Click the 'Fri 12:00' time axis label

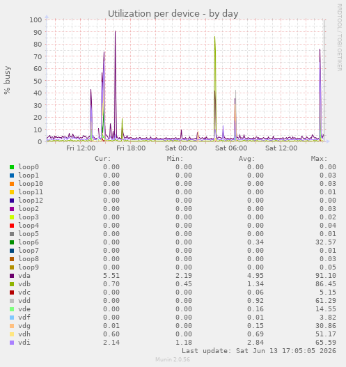[81, 148]
